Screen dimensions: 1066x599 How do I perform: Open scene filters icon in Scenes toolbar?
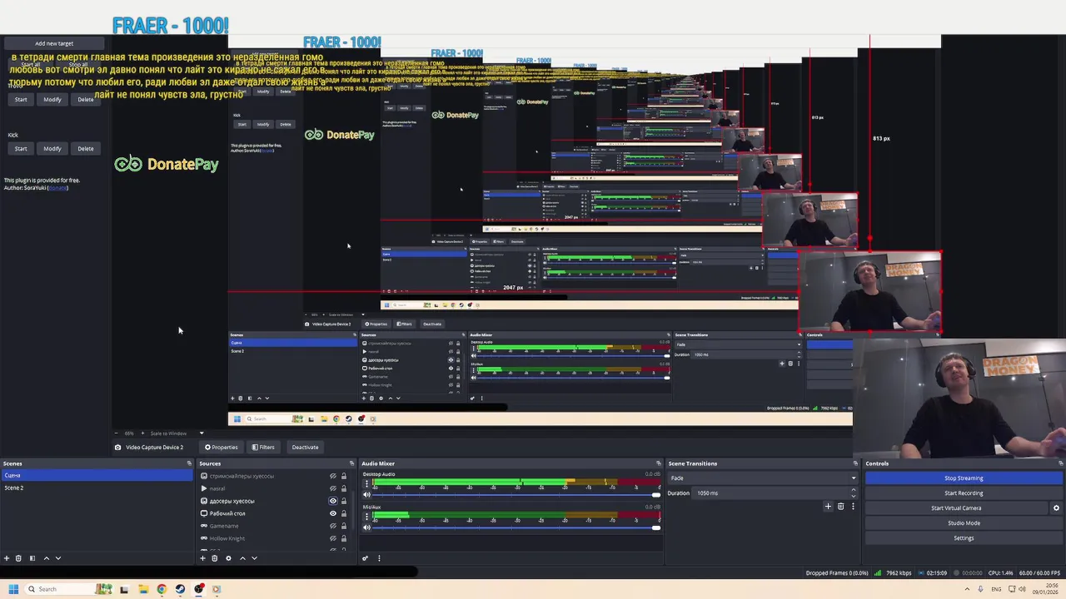click(32, 558)
